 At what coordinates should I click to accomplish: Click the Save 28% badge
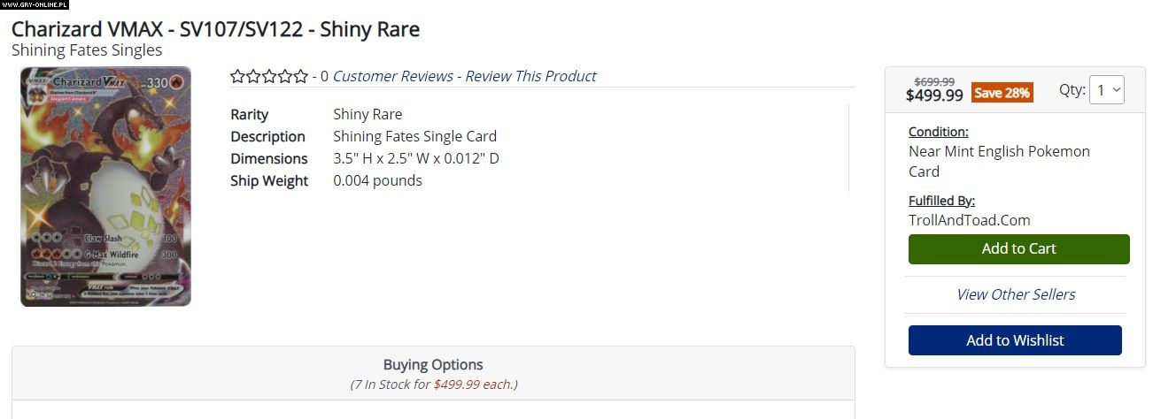(1002, 93)
